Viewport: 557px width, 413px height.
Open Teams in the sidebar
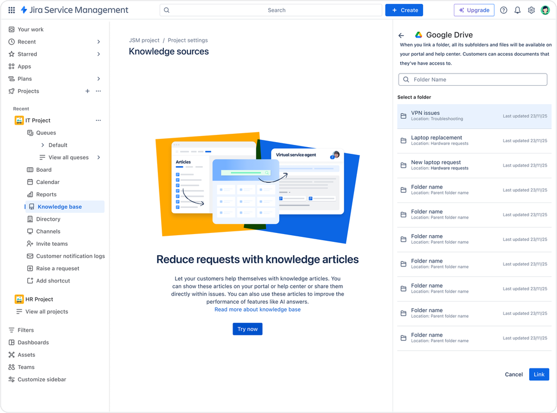pyautogui.click(x=22, y=367)
